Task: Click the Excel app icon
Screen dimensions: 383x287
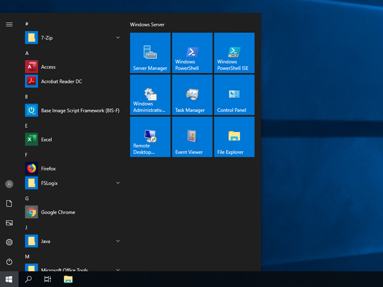Action: coord(32,139)
